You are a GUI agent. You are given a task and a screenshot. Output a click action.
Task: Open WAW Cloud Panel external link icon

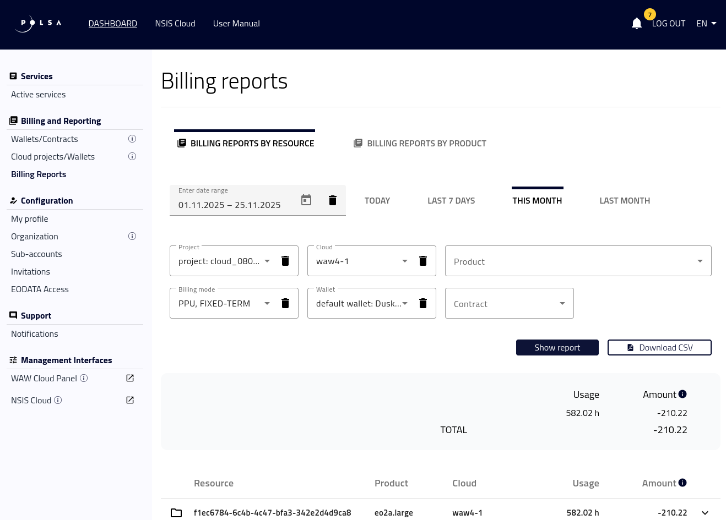click(130, 378)
